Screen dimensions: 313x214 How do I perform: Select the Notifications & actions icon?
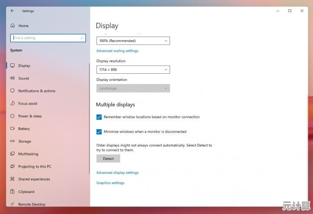[x=12, y=91]
